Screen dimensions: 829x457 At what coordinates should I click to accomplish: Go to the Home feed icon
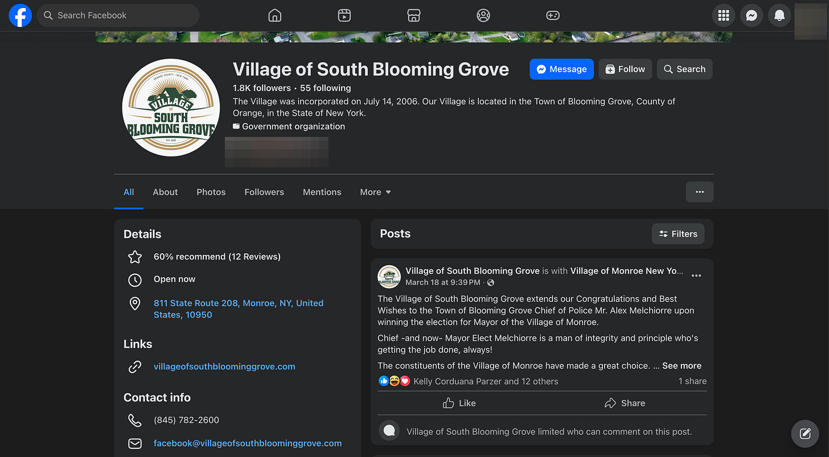275,15
